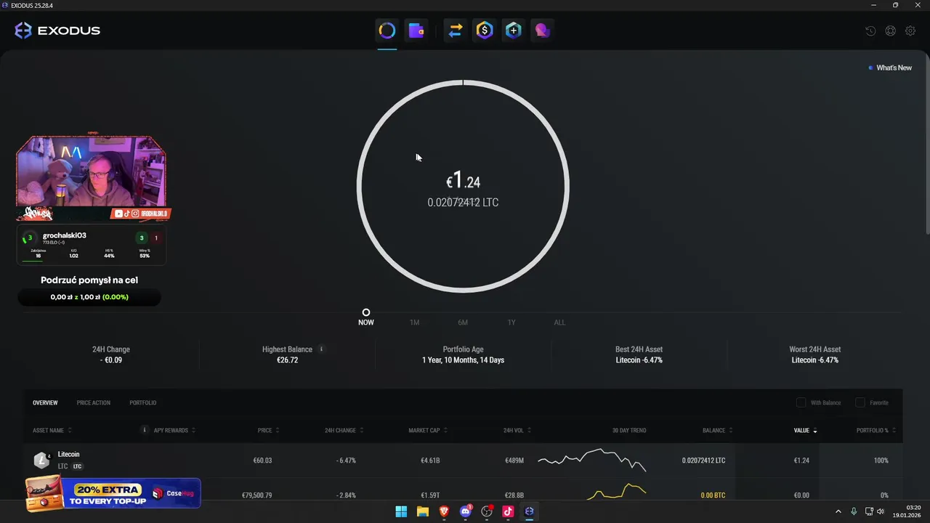Open Brave browser from taskbar
The image size is (930, 523).
(x=444, y=511)
